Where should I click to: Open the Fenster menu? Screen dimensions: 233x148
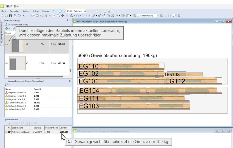pyautogui.click(x=46, y=11)
